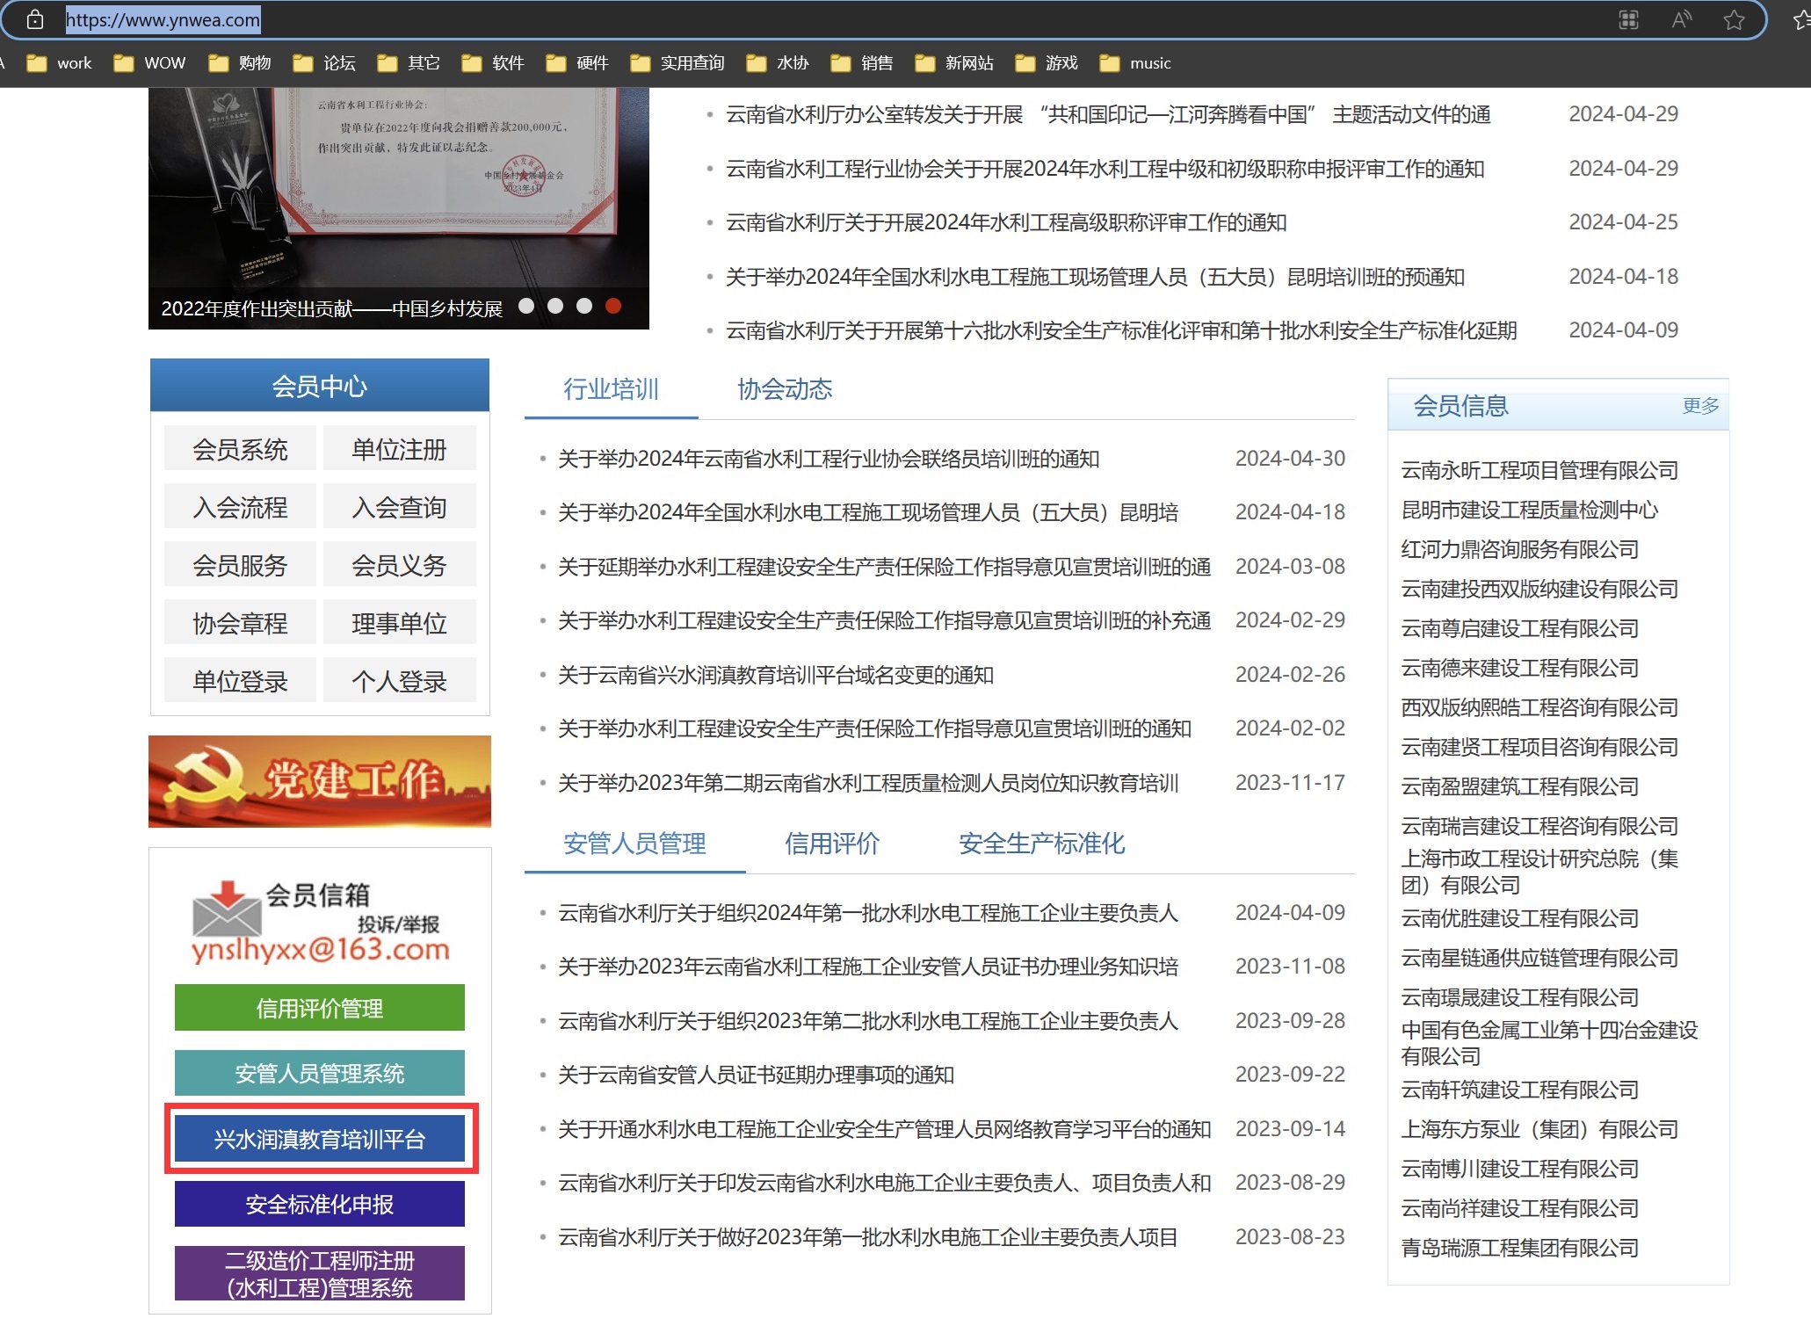Image resolution: width=1811 pixels, height=1340 pixels.
Task: Click the 单位注册 button
Action: [399, 448]
